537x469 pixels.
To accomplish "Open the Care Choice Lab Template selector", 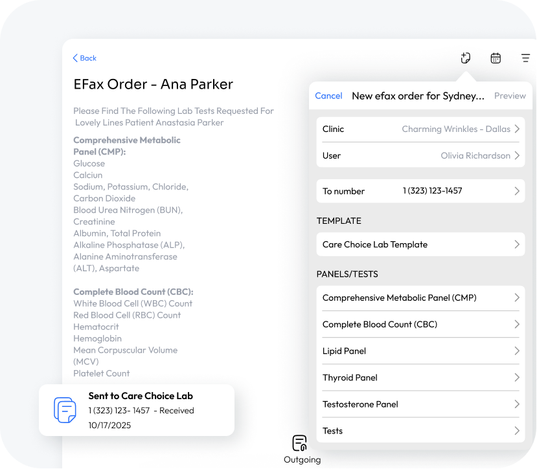I will [x=420, y=245].
